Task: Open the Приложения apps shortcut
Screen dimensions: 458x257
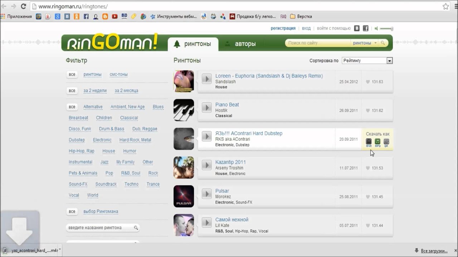Action: click(x=16, y=16)
